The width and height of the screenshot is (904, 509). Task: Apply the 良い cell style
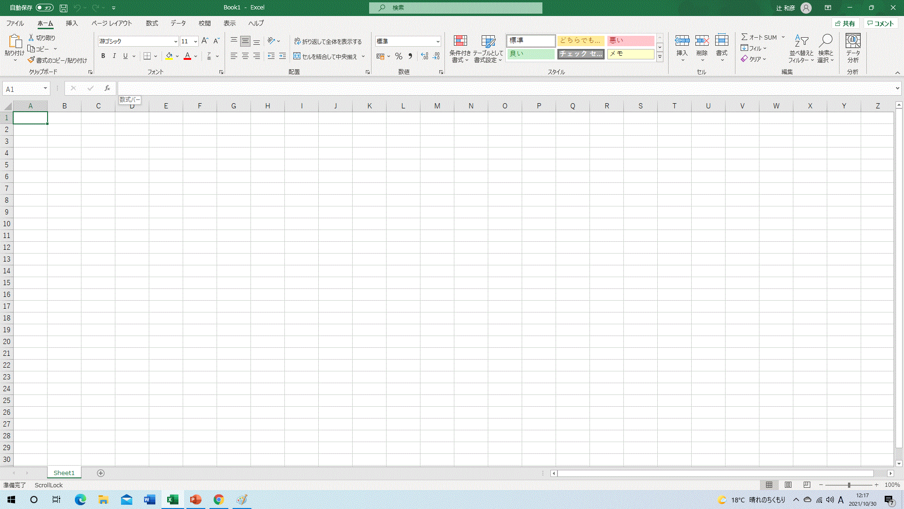(x=531, y=54)
